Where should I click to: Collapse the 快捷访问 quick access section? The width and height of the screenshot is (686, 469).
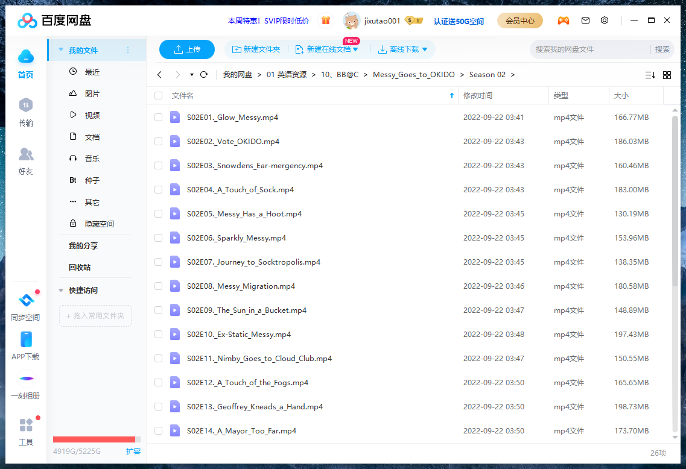(x=61, y=290)
